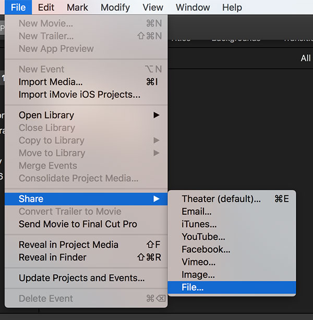Choose Reveal in Finder
Image resolution: width=313 pixels, height=320 pixels.
(x=53, y=257)
